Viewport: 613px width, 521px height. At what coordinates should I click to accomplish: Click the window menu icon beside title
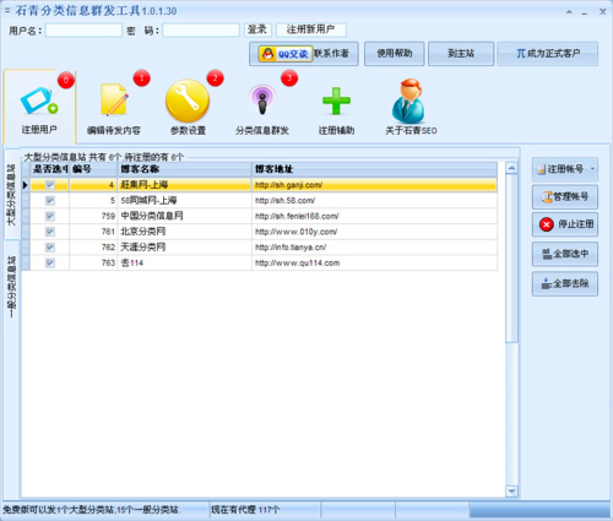(x=7, y=10)
